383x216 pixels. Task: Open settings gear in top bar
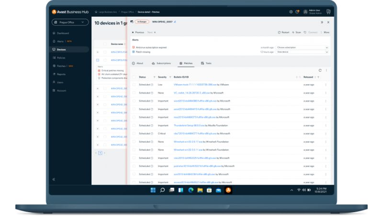291,11
